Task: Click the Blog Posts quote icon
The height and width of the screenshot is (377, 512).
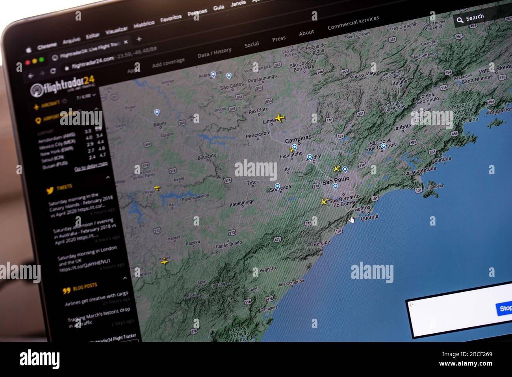Action: (66, 291)
